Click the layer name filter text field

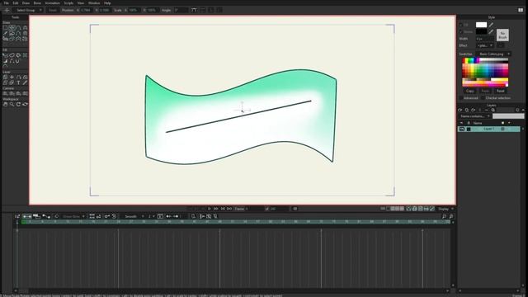point(508,116)
